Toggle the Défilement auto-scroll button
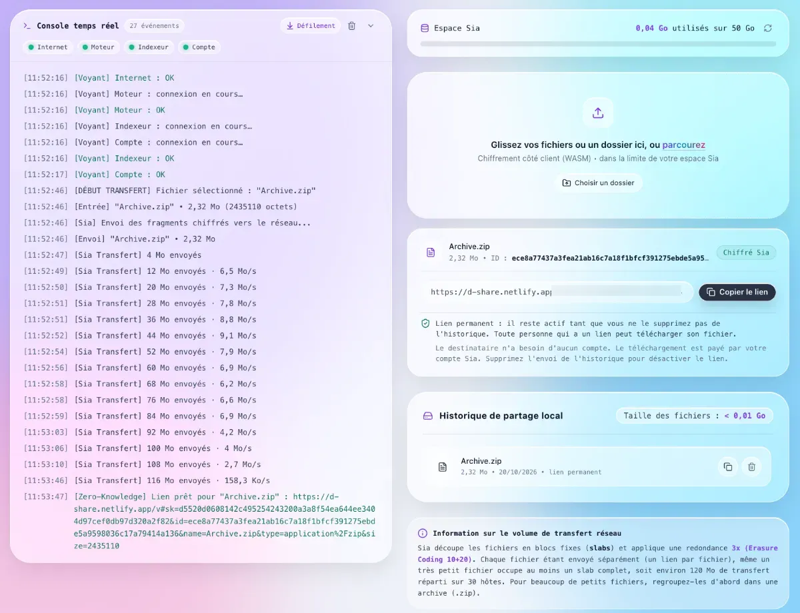This screenshot has width=800, height=613. tap(311, 26)
